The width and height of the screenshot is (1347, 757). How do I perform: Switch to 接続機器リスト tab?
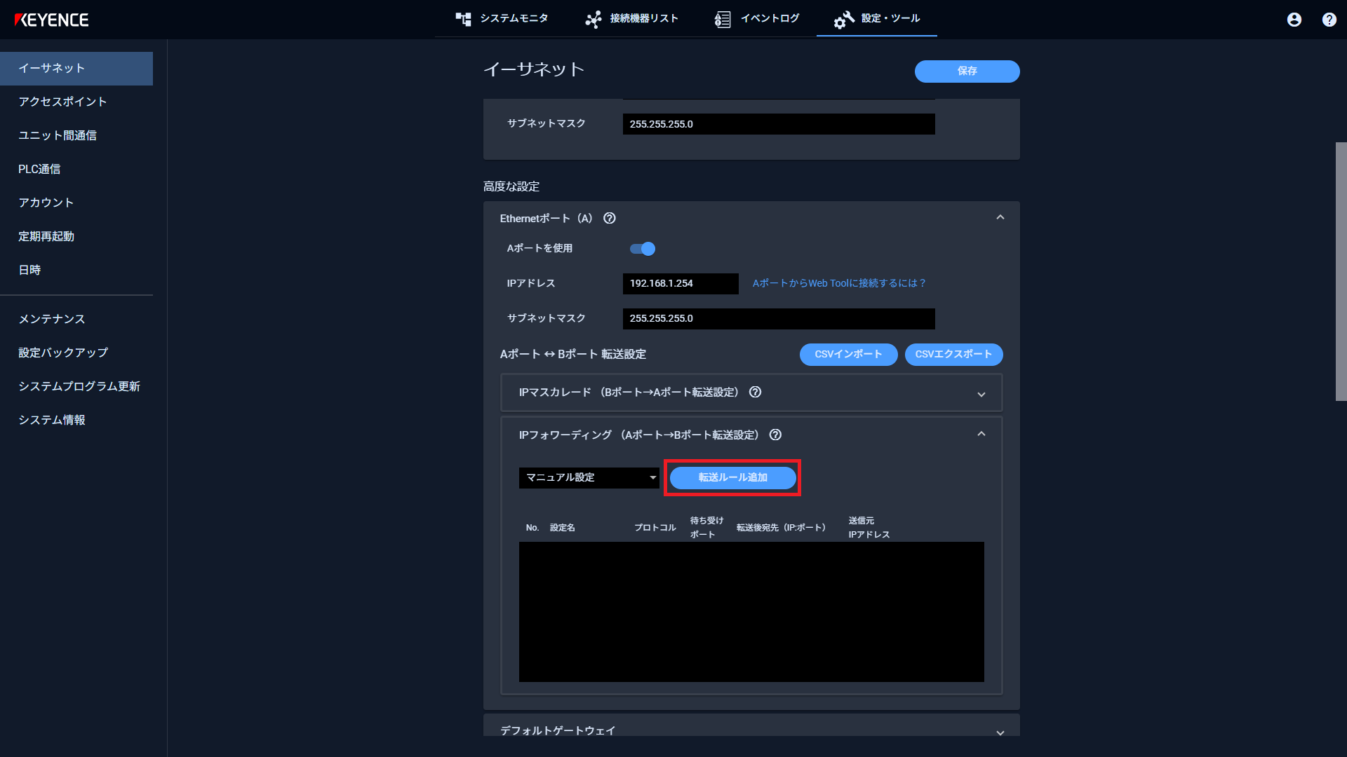(x=631, y=19)
